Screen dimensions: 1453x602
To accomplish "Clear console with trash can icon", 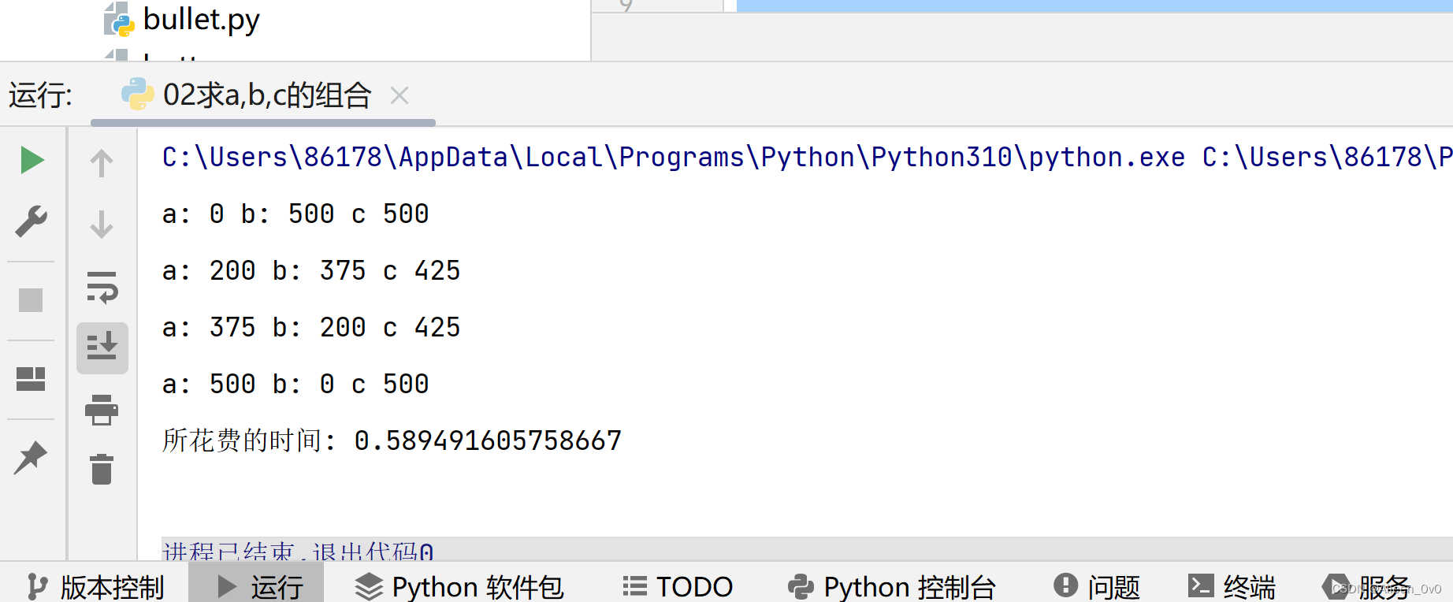I will tap(102, 470).
